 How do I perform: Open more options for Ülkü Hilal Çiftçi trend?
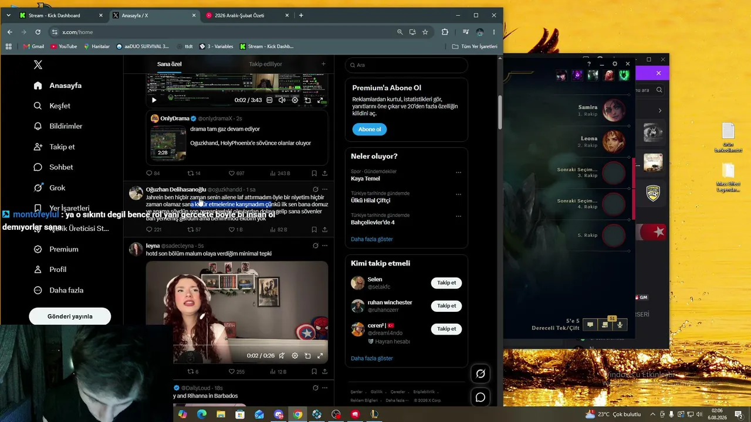pyautogui.click(x=458, y=195)
